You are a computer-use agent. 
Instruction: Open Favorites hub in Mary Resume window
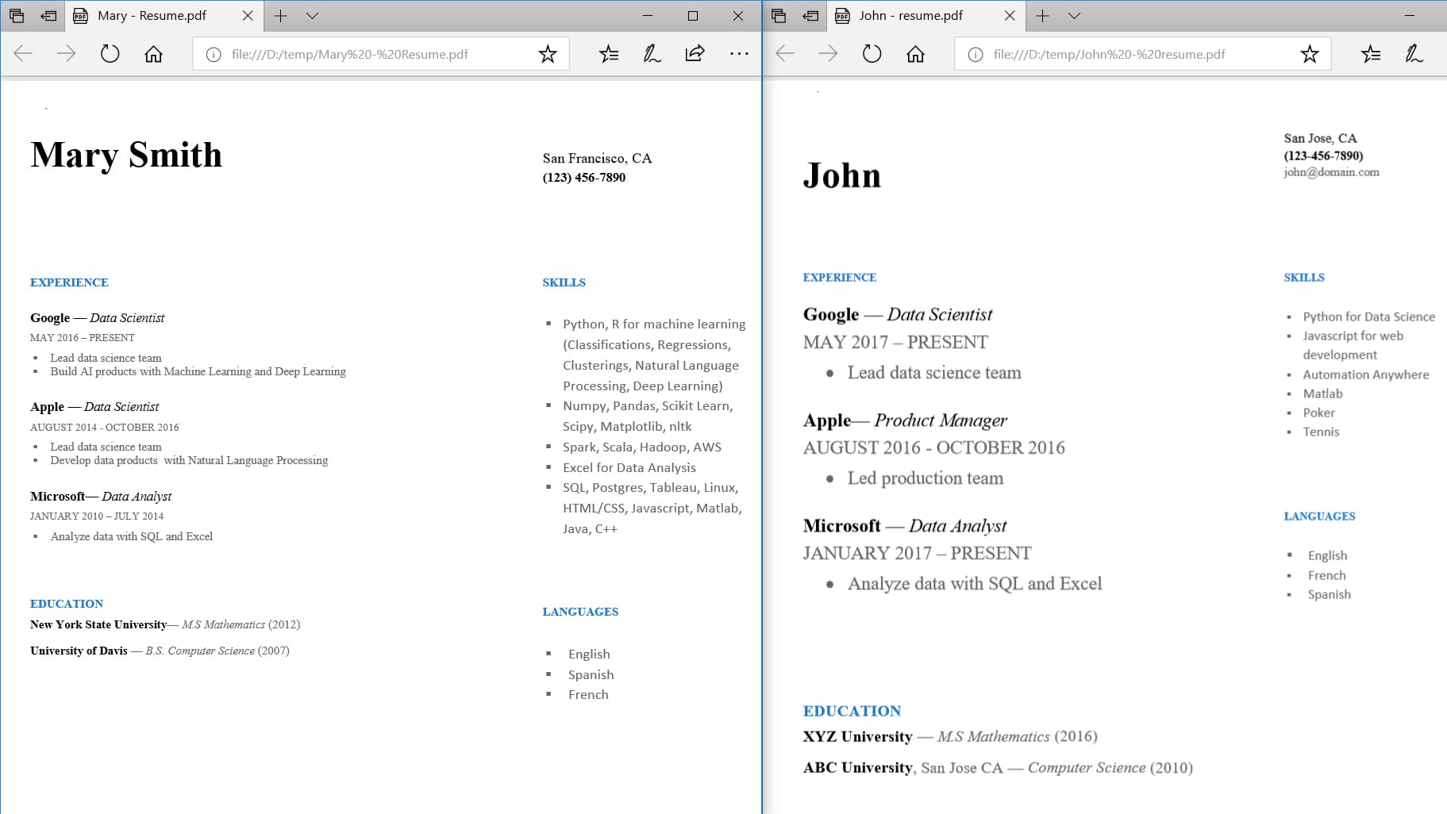609,54
